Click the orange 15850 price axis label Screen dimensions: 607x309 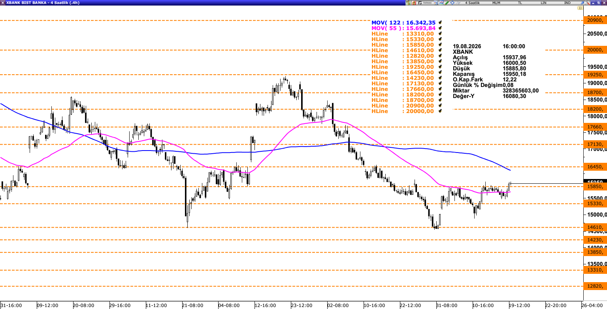(x=595, y=187)
